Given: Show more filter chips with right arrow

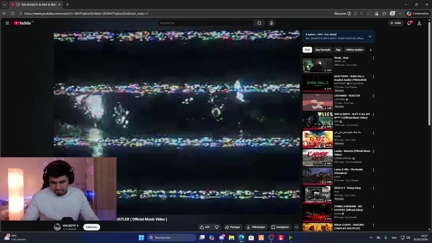Looking at the screenshot, I should click(x=371, y=50).
